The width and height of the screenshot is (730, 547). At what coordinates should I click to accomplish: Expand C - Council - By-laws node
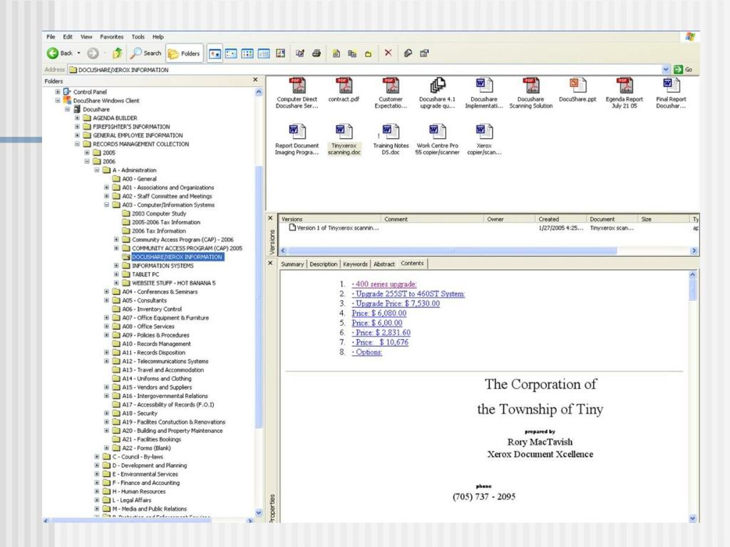(x=97, y=457)
